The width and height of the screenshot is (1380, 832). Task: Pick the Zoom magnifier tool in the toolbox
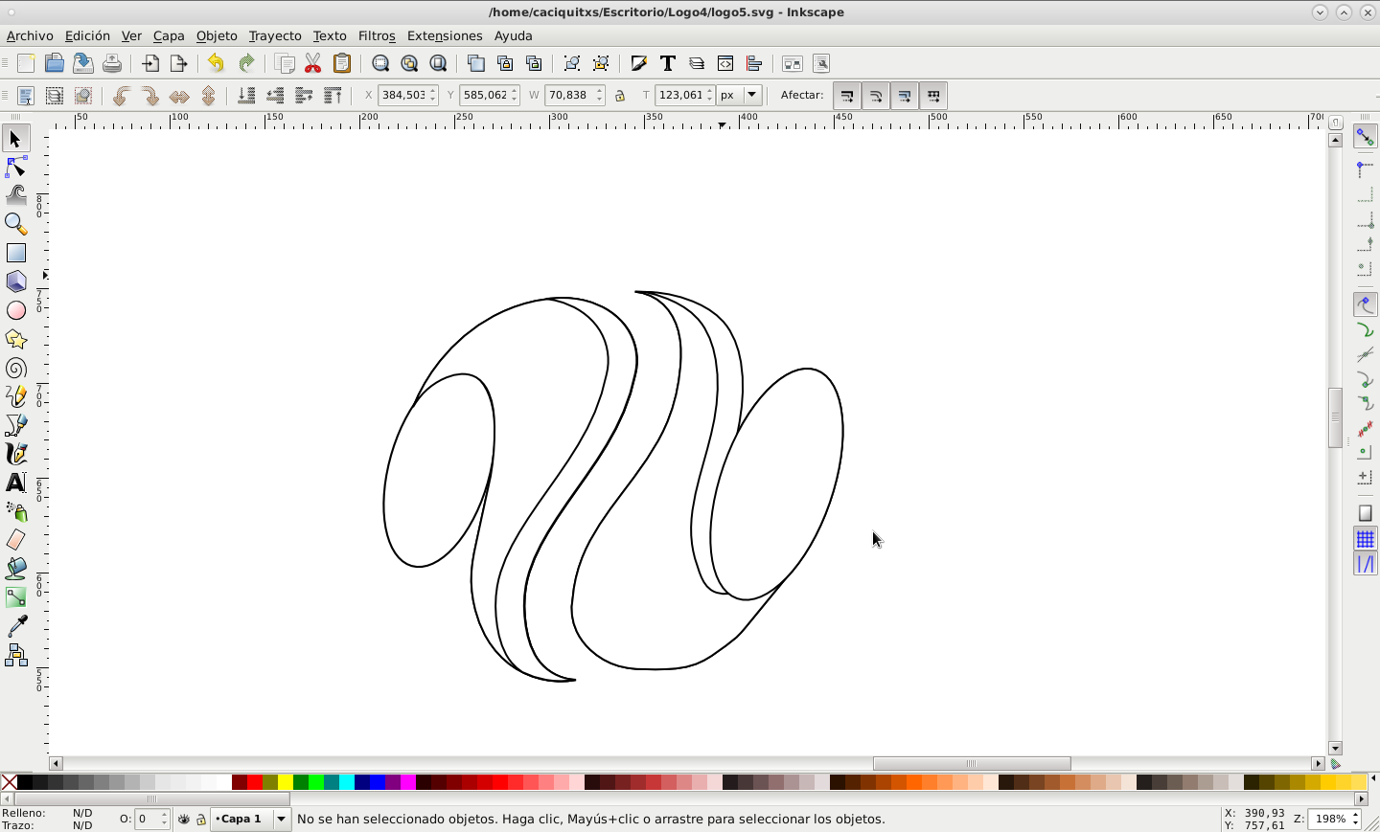[x=16, y=225]
